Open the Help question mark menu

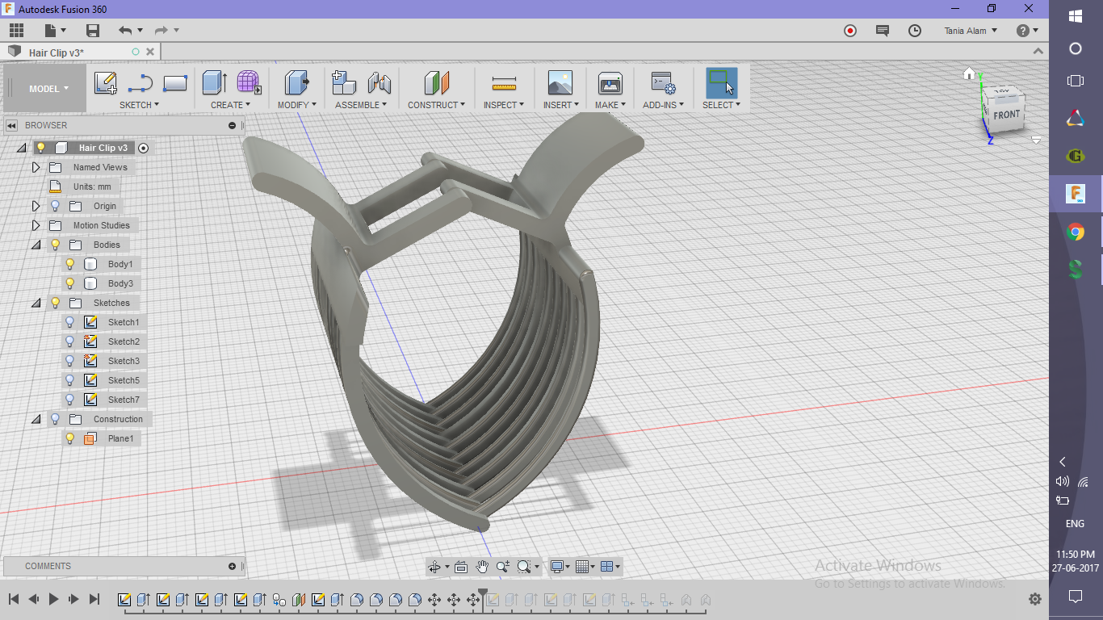[x=1028, y=31]
